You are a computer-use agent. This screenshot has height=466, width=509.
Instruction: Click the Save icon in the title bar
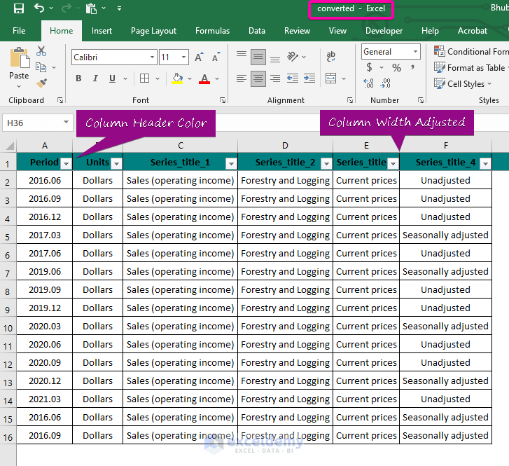[19, 8]
